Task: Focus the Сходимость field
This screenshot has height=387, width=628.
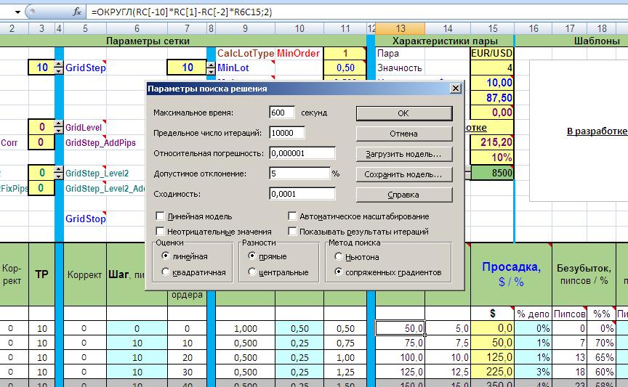Action: click(x=302, y=194)
